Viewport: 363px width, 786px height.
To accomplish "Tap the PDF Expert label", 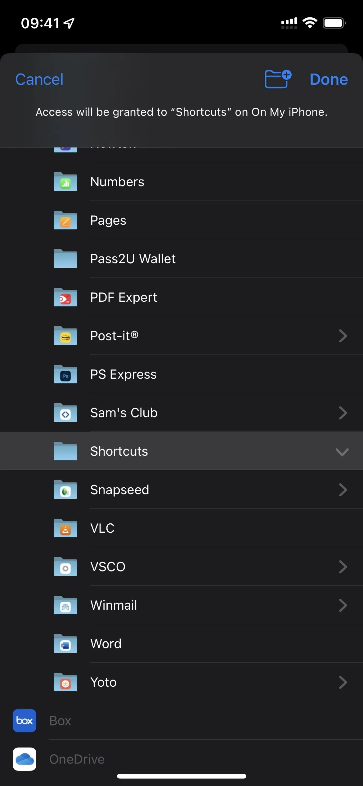I will (123, 298).
